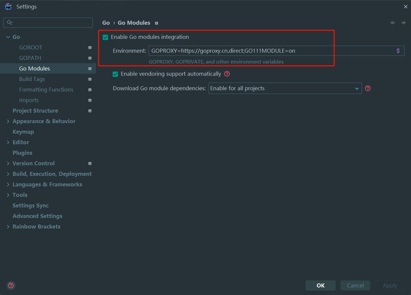Click the forward navigation arrow
The image size is (411, 295).
pos(403,23)
